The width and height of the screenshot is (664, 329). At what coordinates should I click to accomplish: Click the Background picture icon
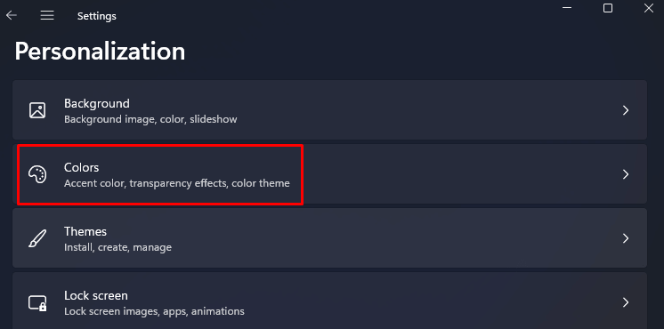[x=37, y=110]
